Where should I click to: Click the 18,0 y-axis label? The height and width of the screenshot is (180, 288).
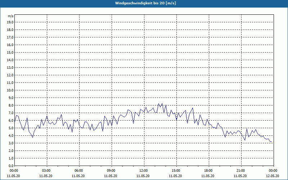(x=10, y=30)
